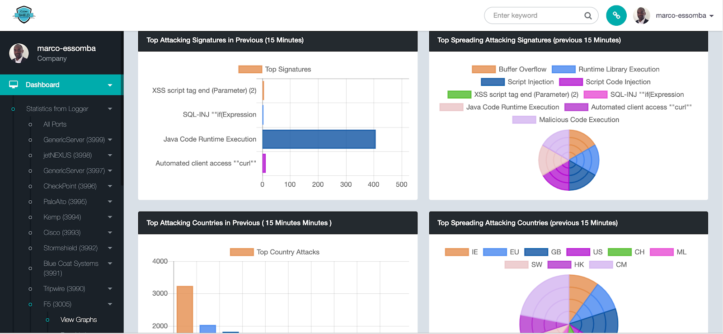
Task: Click the top bar profile avatar
Action: point(642,15)
